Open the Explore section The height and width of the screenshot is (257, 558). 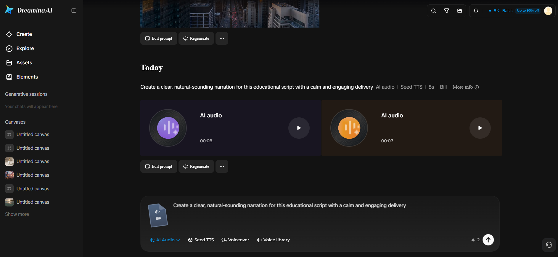20,48
